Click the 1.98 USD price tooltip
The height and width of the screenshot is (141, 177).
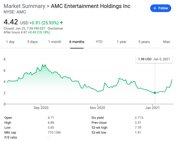point(154,59)
